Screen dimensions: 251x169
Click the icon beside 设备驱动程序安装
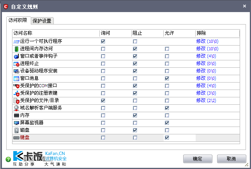[x=16, y=71]
